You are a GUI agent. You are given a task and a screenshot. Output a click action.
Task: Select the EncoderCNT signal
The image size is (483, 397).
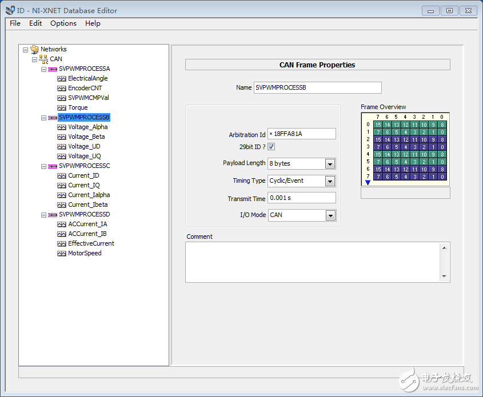click(85, 89)
